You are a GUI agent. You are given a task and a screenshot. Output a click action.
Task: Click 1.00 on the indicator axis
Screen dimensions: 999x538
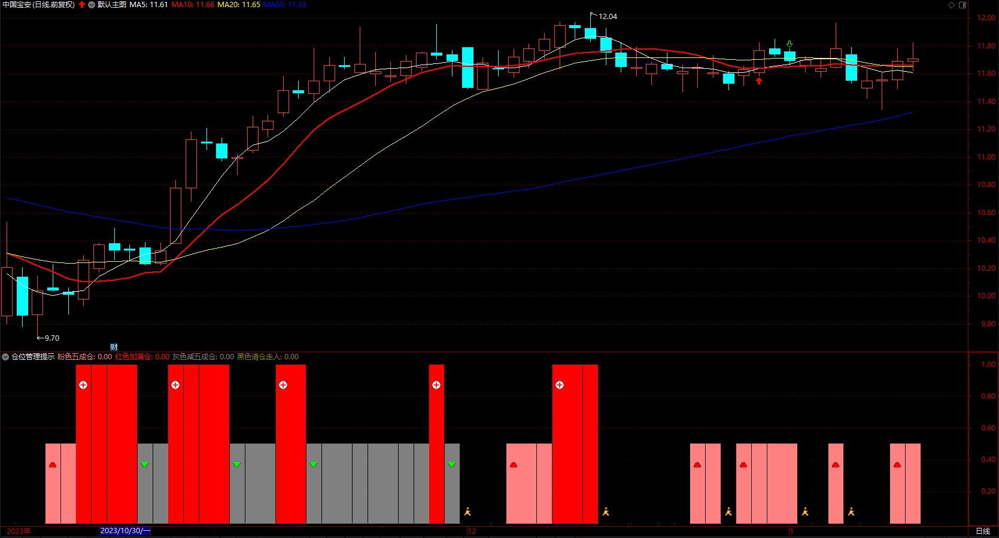pyautogui.click(x=989, y=365)
